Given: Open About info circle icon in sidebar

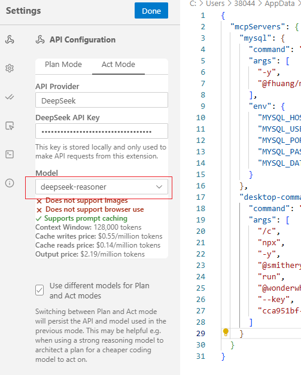Looking at the screenshot, I should click(x=10, y=183).
